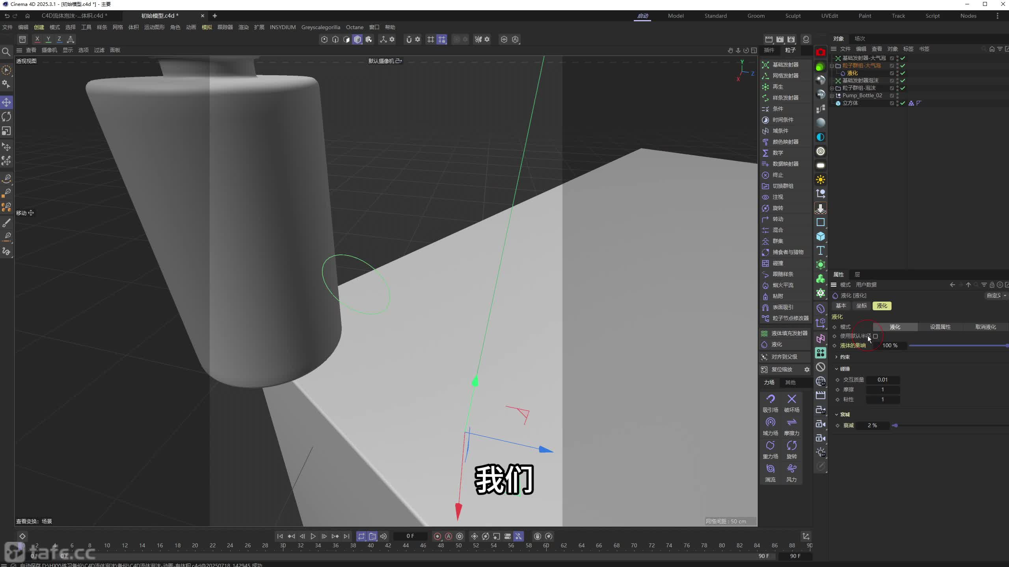Open layout options three-dot menu
Screen dimensions: 1009x567
tap(998, 16)
